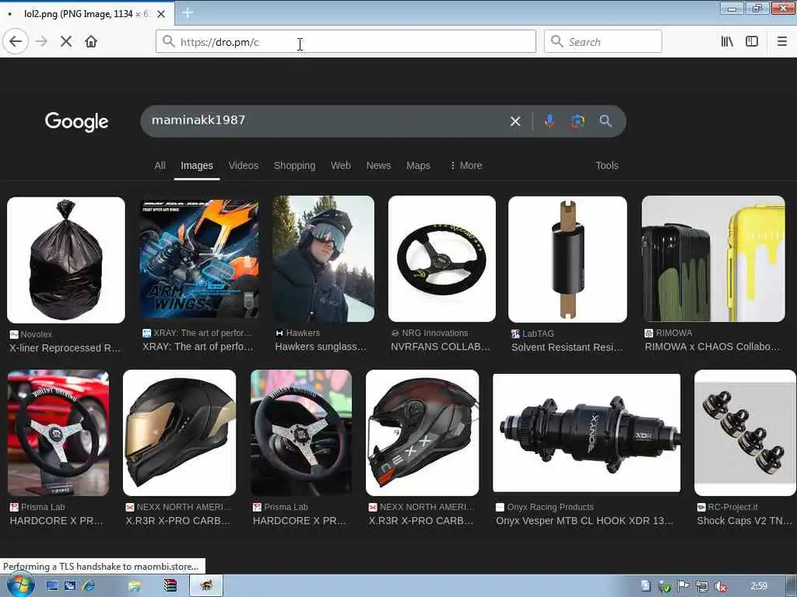Switch to the All results tab
The image size is (797, 597).
(x=160, y=166)
